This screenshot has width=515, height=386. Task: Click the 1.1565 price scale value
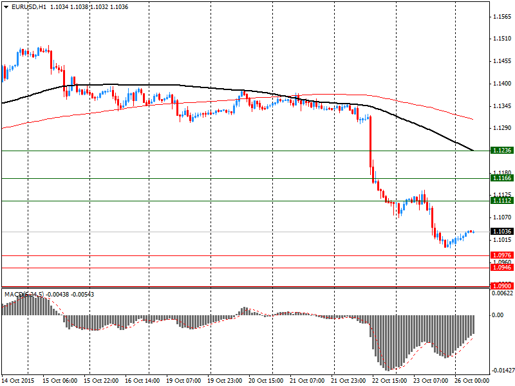pyautogui.click(x=503, y=17)
